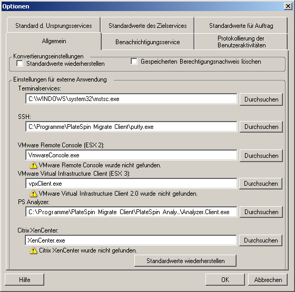Click Durchsuchen for vpxClient.exe field
Screen dimensions: 295x292
[x=261, y=184]
